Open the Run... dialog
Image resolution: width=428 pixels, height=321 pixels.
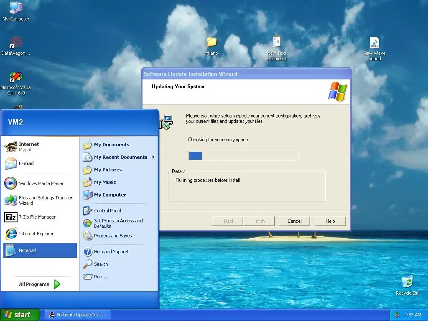(x=119, y=277)
